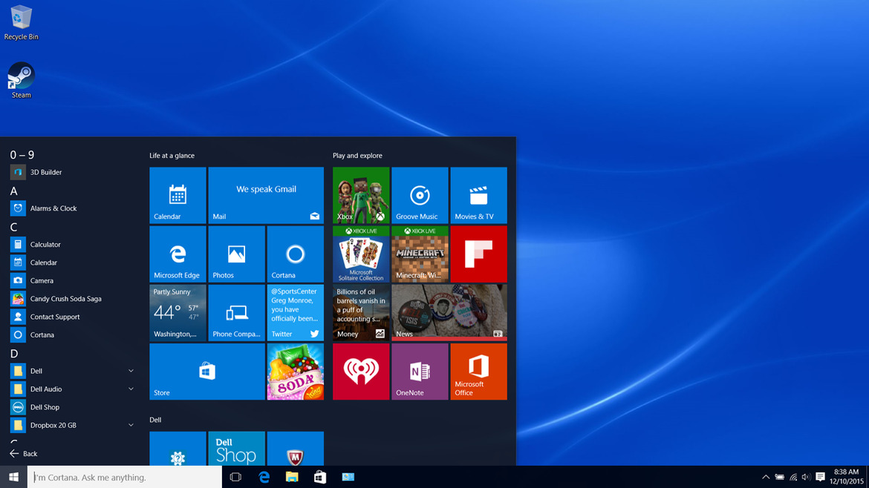Open Contact Support from the app list
Screen dimensions: 869x488
pyautogui.click(x=72, y=317)
